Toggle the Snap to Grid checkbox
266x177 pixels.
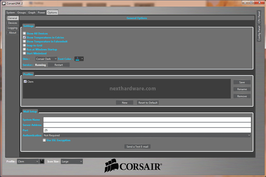[24, 45]
